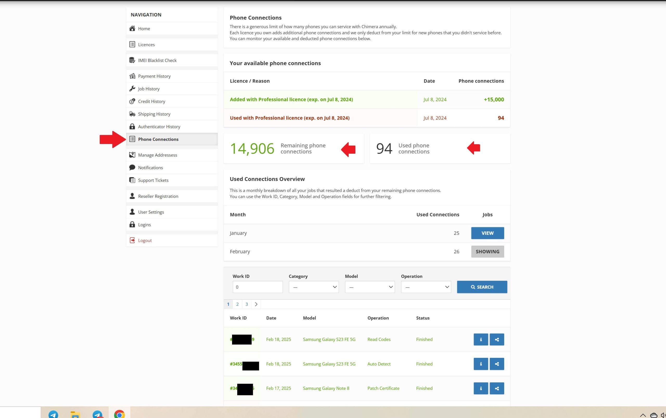The width and height of the screenshot is (666, 418).
Task: Expand the Model dropdown filter
Action: [370, 287]
